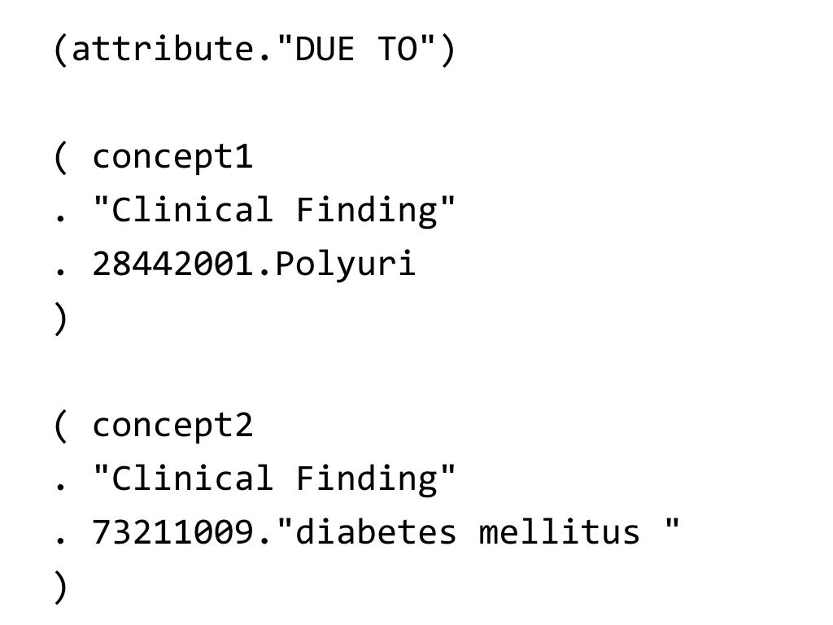Click closing parenthesis after the Polyuri line
833x625 pixels.
click(60, 318)
